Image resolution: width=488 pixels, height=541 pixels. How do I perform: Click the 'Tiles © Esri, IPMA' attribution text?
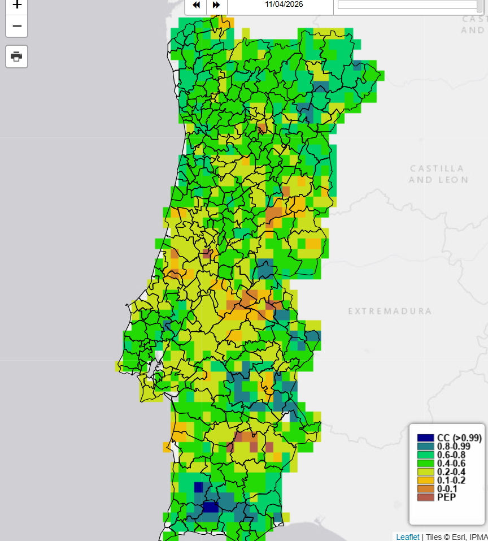[x=456, y=537]
